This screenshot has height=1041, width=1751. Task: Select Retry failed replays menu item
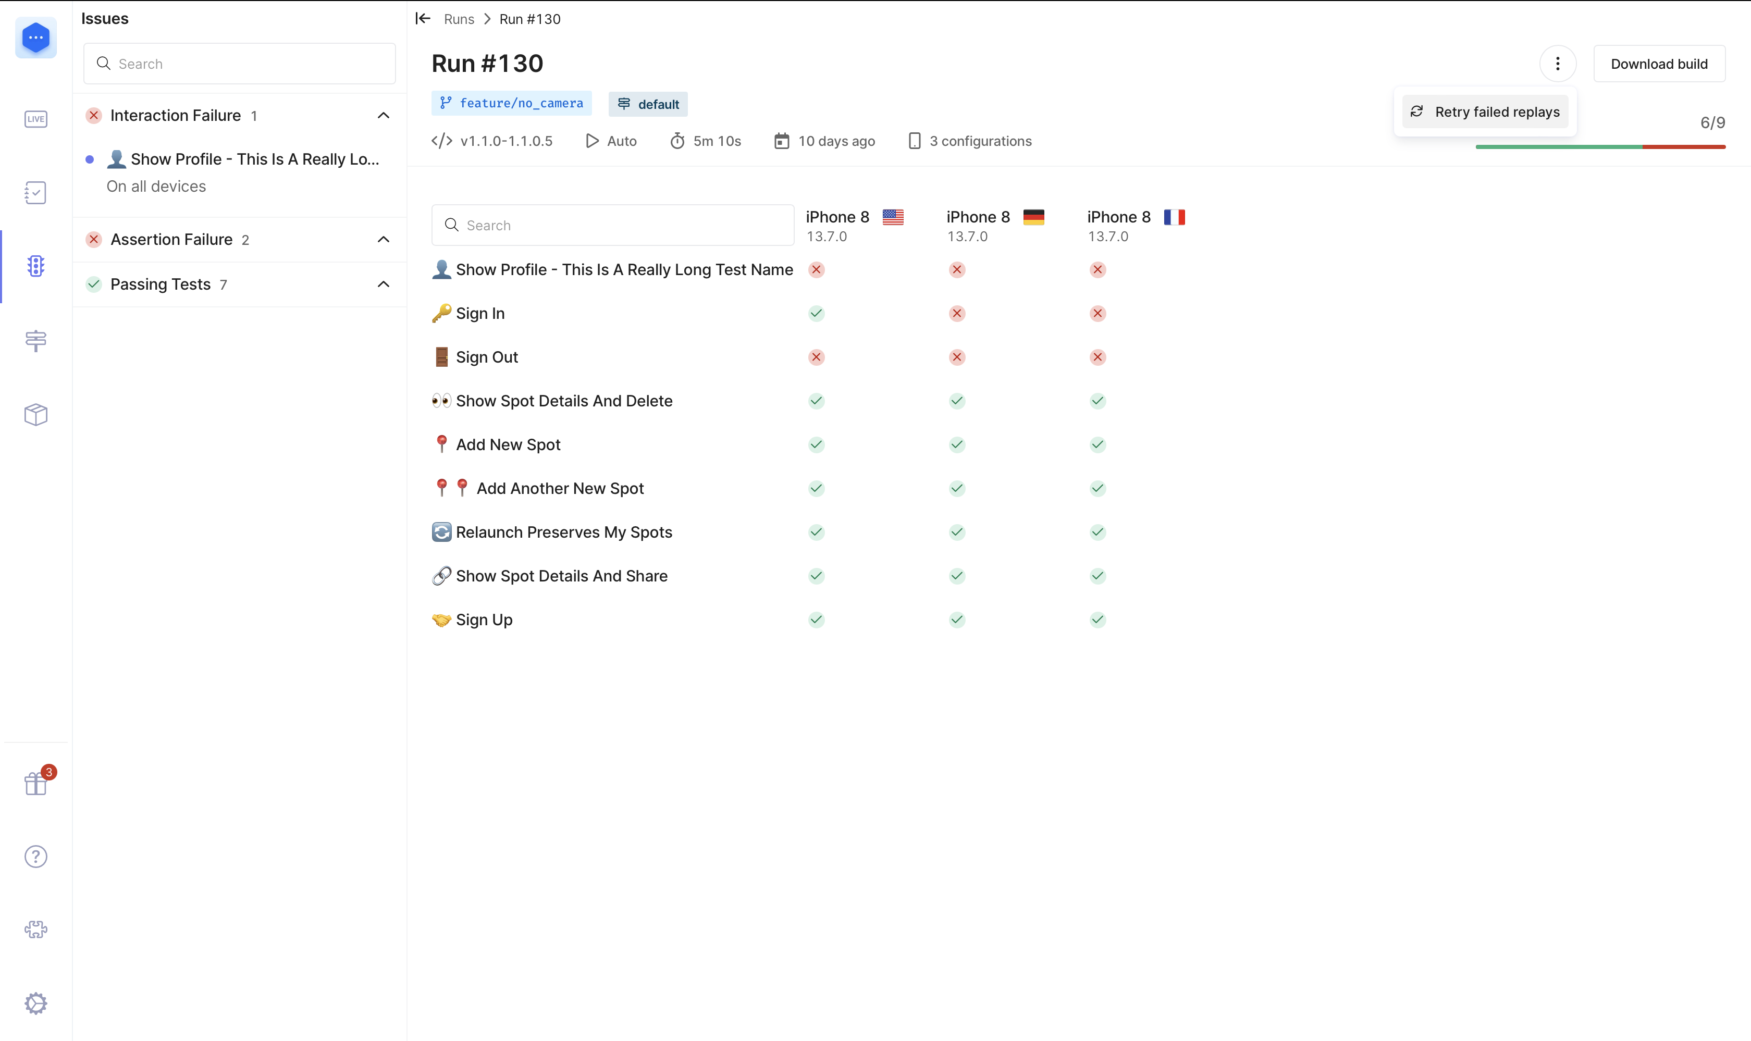[x=1485, y=112]
